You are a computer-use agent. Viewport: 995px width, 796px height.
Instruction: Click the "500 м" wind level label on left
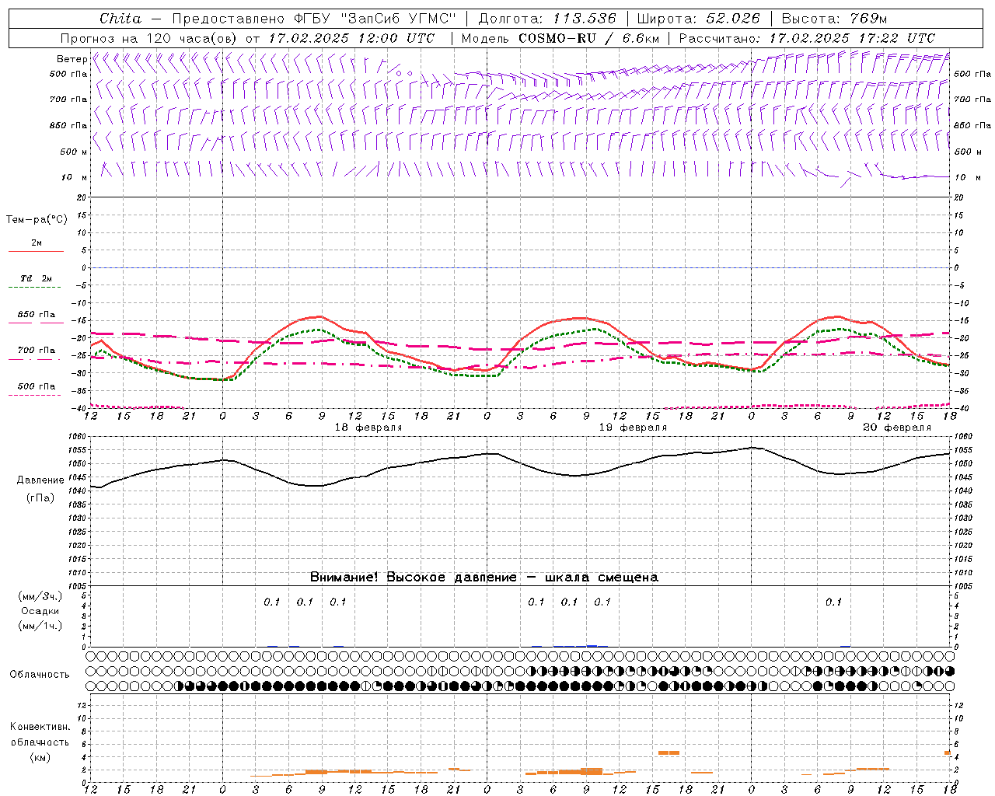(75, 152)
